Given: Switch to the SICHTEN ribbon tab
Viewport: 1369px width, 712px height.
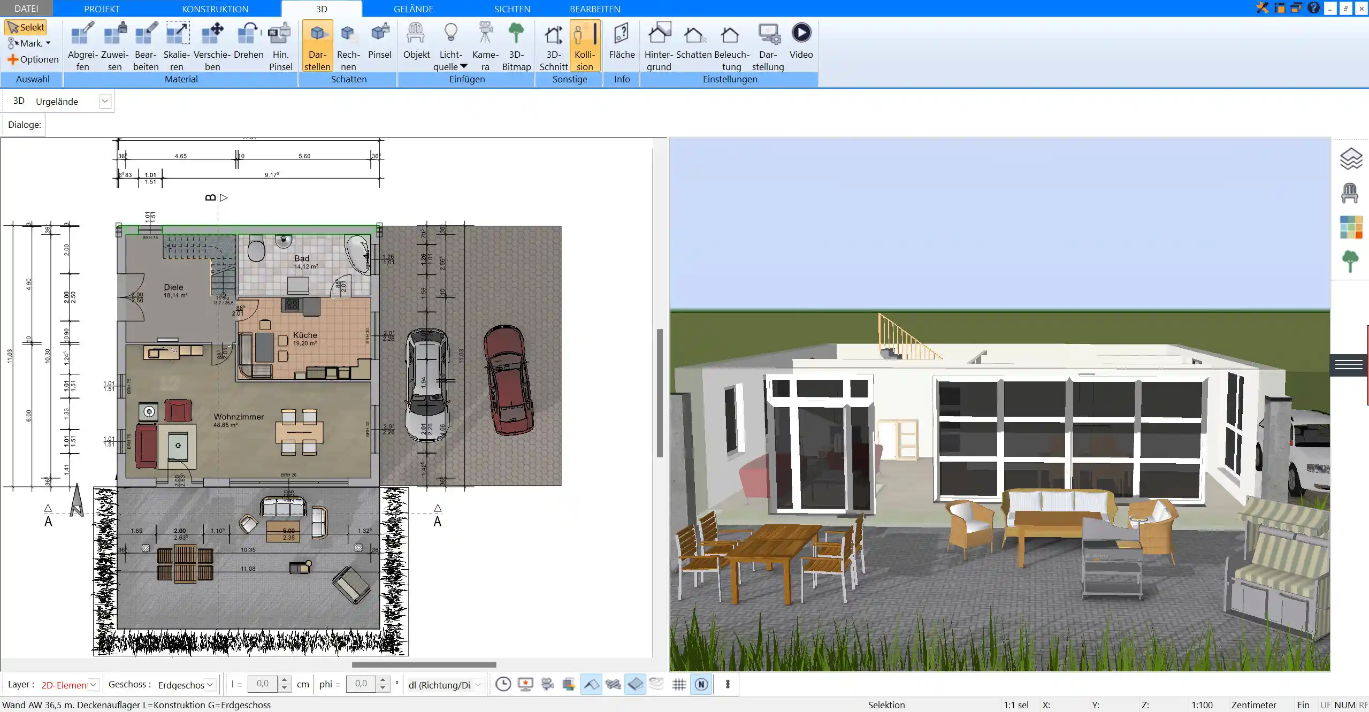Looking at the screenshot, I should (x=512, y=9).
